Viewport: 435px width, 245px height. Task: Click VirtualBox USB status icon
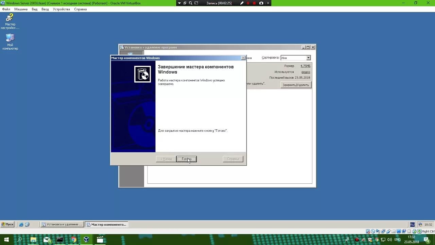pyautogui.click(x=388, y=231)
